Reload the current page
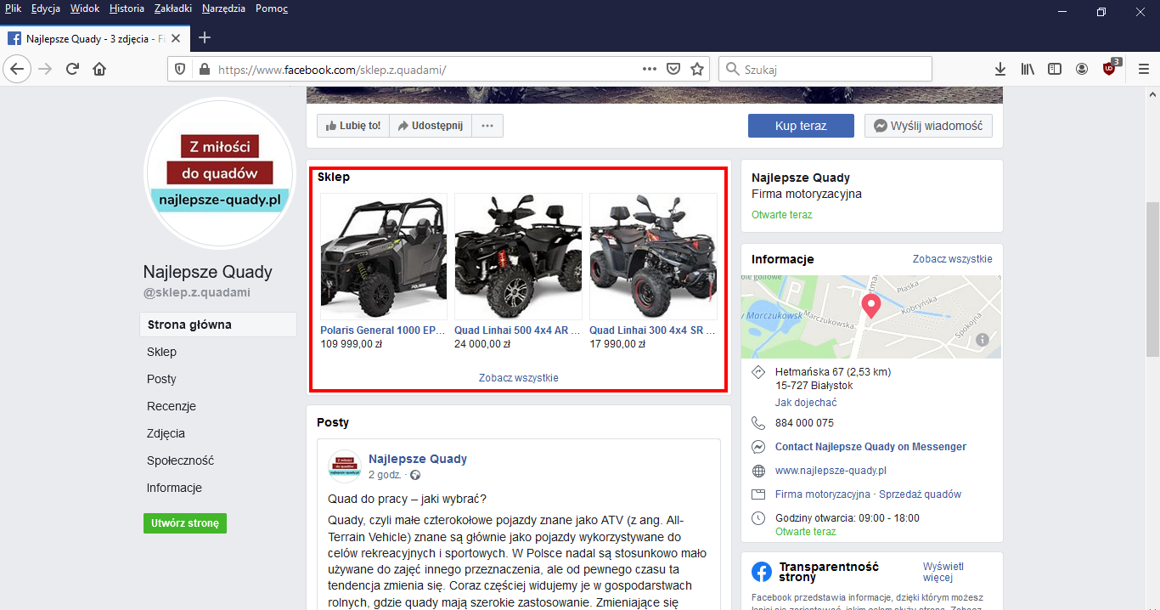The height and width of the screenshot is (610, 1160). pos(73,69)
